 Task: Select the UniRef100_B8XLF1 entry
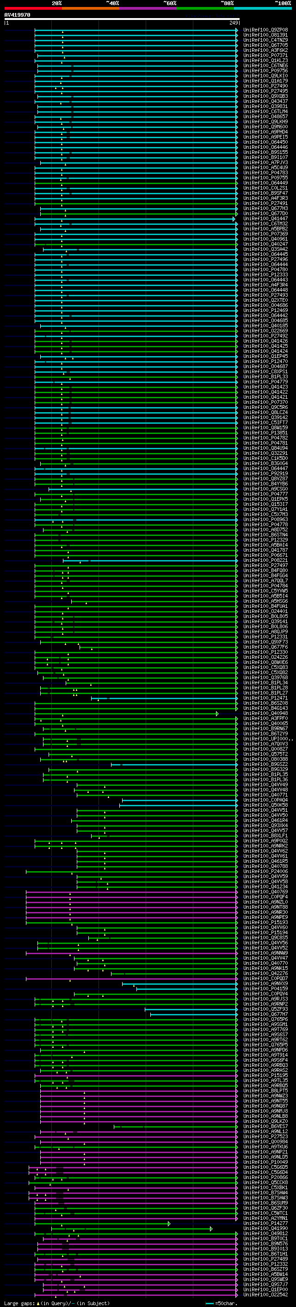[x=265, y=835]
